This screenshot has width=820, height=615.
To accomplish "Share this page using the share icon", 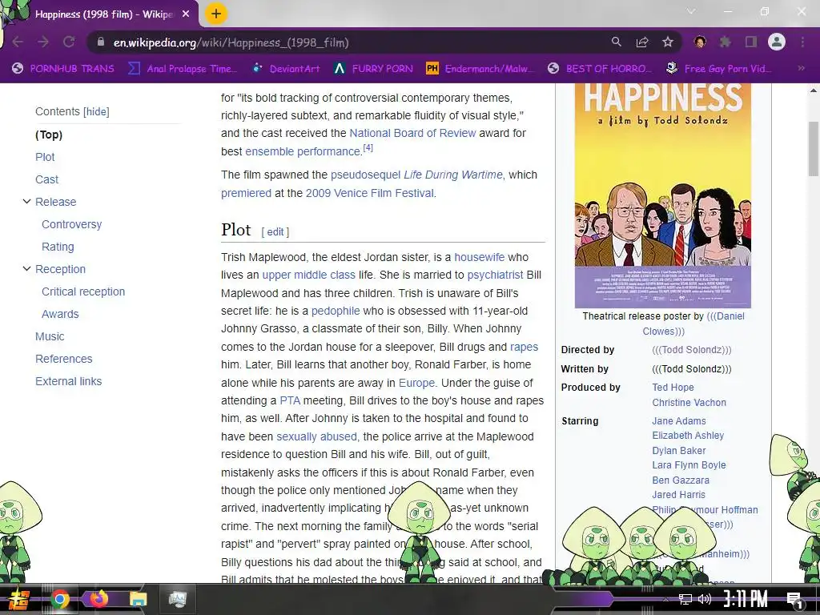I will coord(642,42).
